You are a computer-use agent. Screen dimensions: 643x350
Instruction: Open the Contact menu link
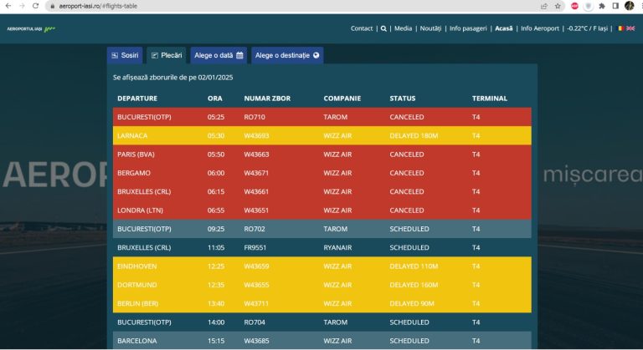click(362, 28)
